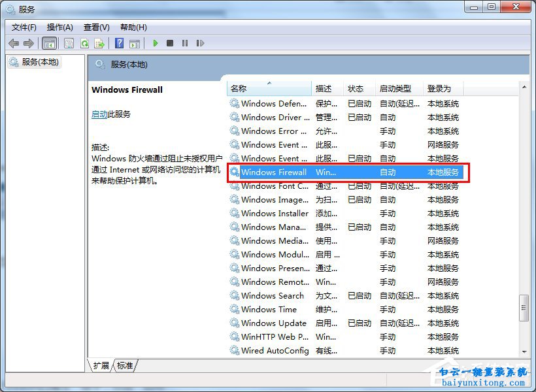Select the Windows Update service row
The width and height of the screenshot is (536, 392).
(x=275, y=323)
